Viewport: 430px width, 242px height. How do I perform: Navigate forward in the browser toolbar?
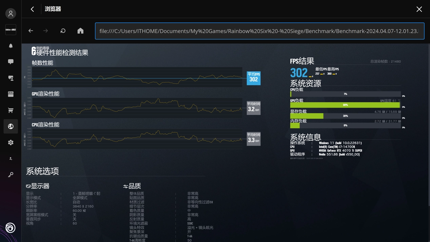coord(46,31)
